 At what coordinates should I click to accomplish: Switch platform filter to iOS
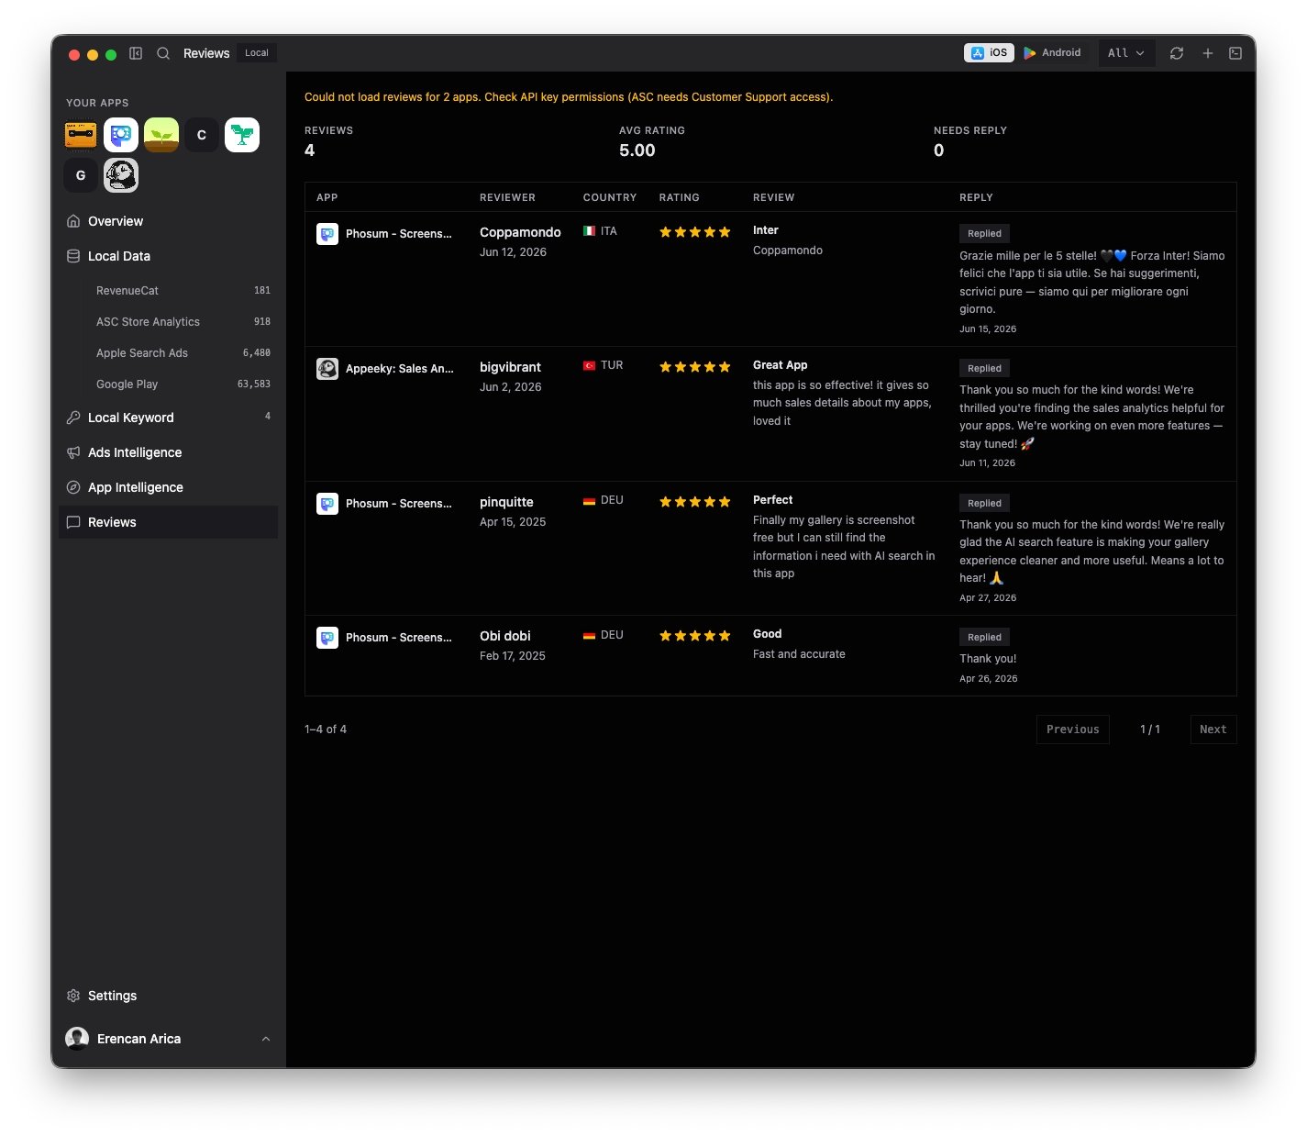click(989, 53)
